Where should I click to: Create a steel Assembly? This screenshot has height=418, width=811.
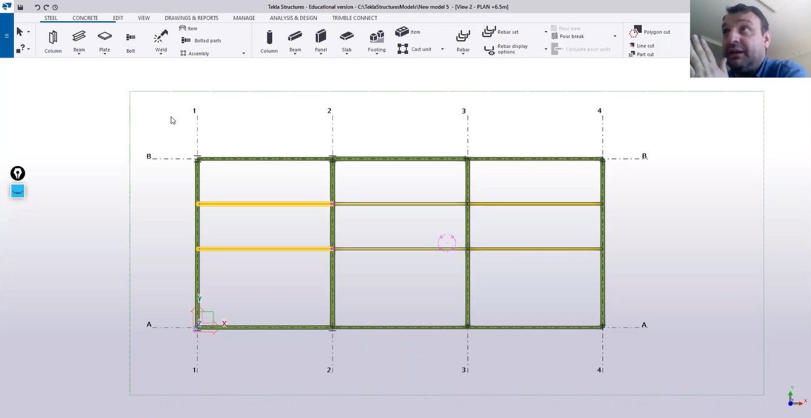pos(195,53)
